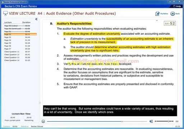Click the panel splitter handle
The height and width of the screenshot is (129, 184).
point(40,103)
